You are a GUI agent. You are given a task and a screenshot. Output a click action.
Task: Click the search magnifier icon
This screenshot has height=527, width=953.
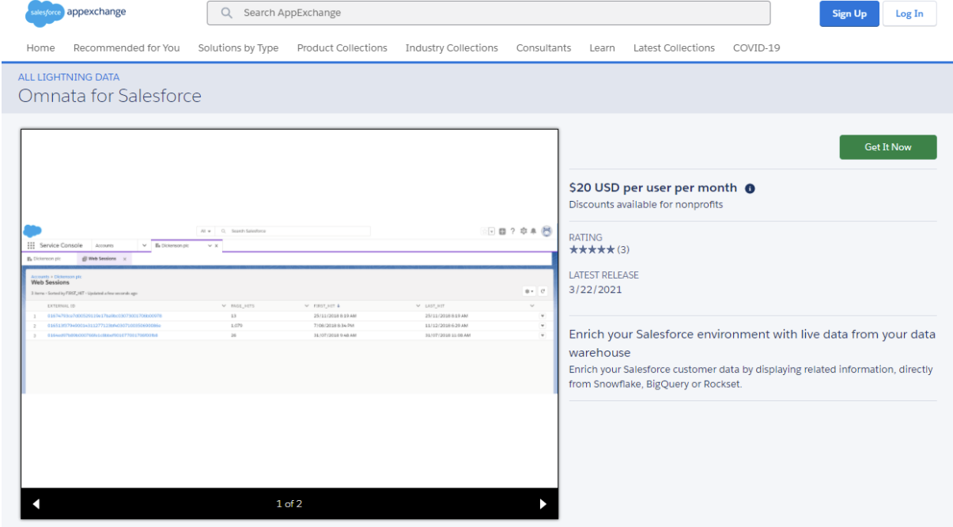click(x=227, y=13)
